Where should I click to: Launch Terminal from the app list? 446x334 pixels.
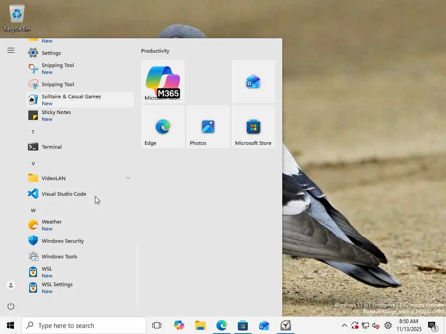click(x=80, y=147)
